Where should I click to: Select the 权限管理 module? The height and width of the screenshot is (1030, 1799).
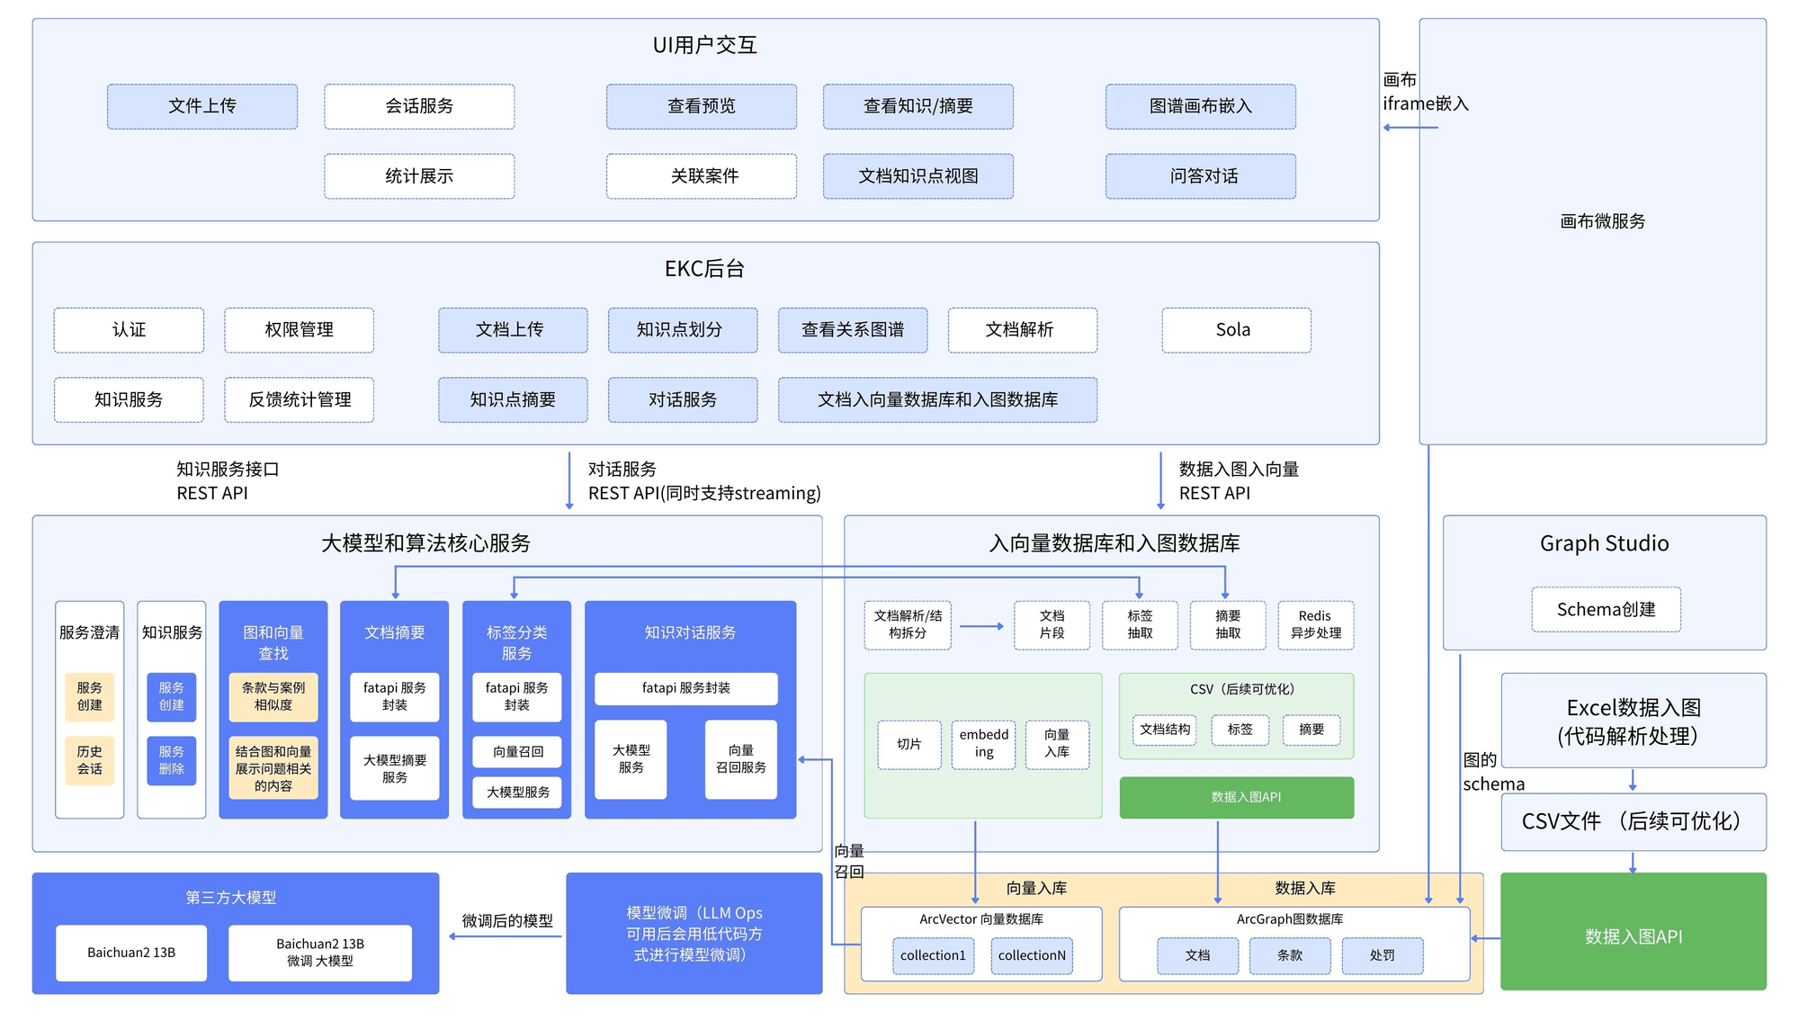coord(299,330)
